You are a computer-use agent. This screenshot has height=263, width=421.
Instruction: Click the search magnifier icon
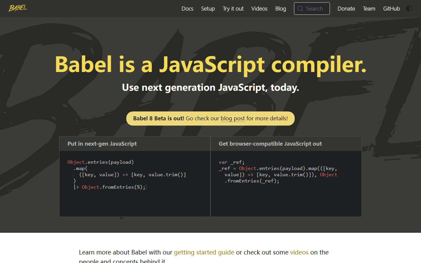point(300,9)
